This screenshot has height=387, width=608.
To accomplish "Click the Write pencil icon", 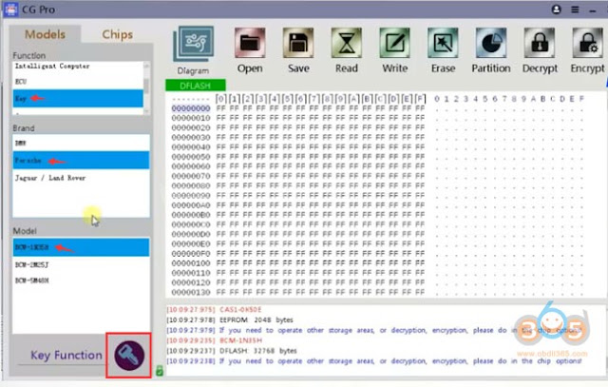I will [x=394, y=43].
